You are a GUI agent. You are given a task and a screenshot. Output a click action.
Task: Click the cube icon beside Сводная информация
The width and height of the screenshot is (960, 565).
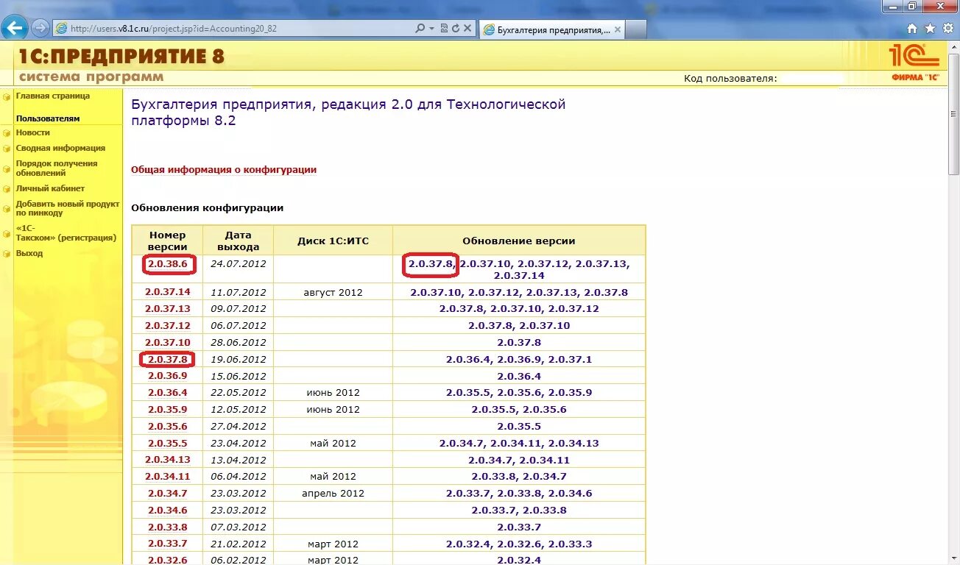click(x=7, y=149)
